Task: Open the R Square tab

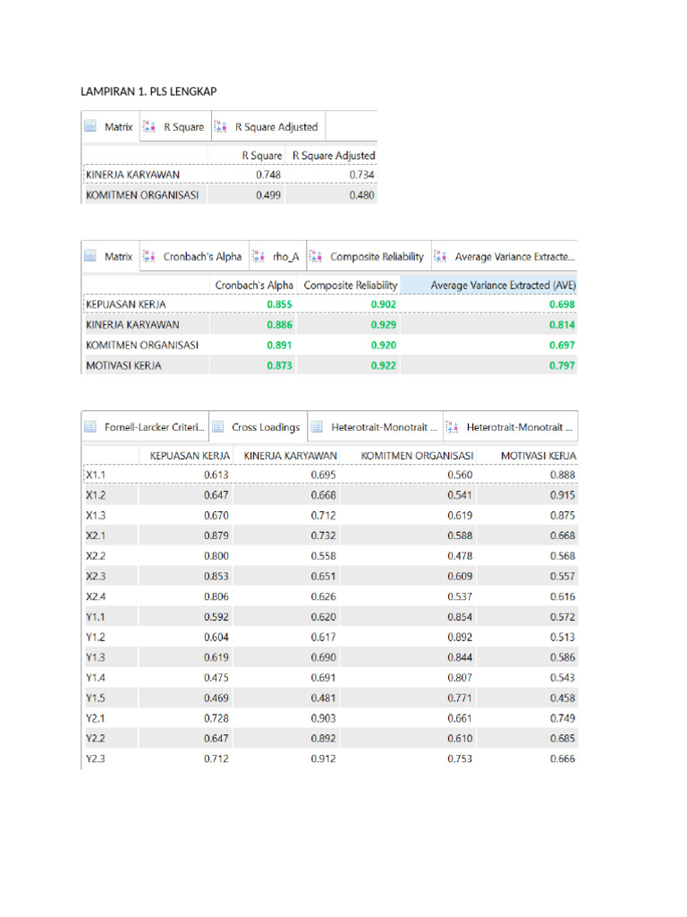Action: coord(183,127)
